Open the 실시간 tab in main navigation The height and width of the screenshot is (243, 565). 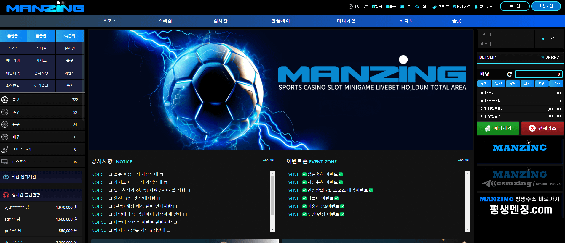tap(221, 21)
